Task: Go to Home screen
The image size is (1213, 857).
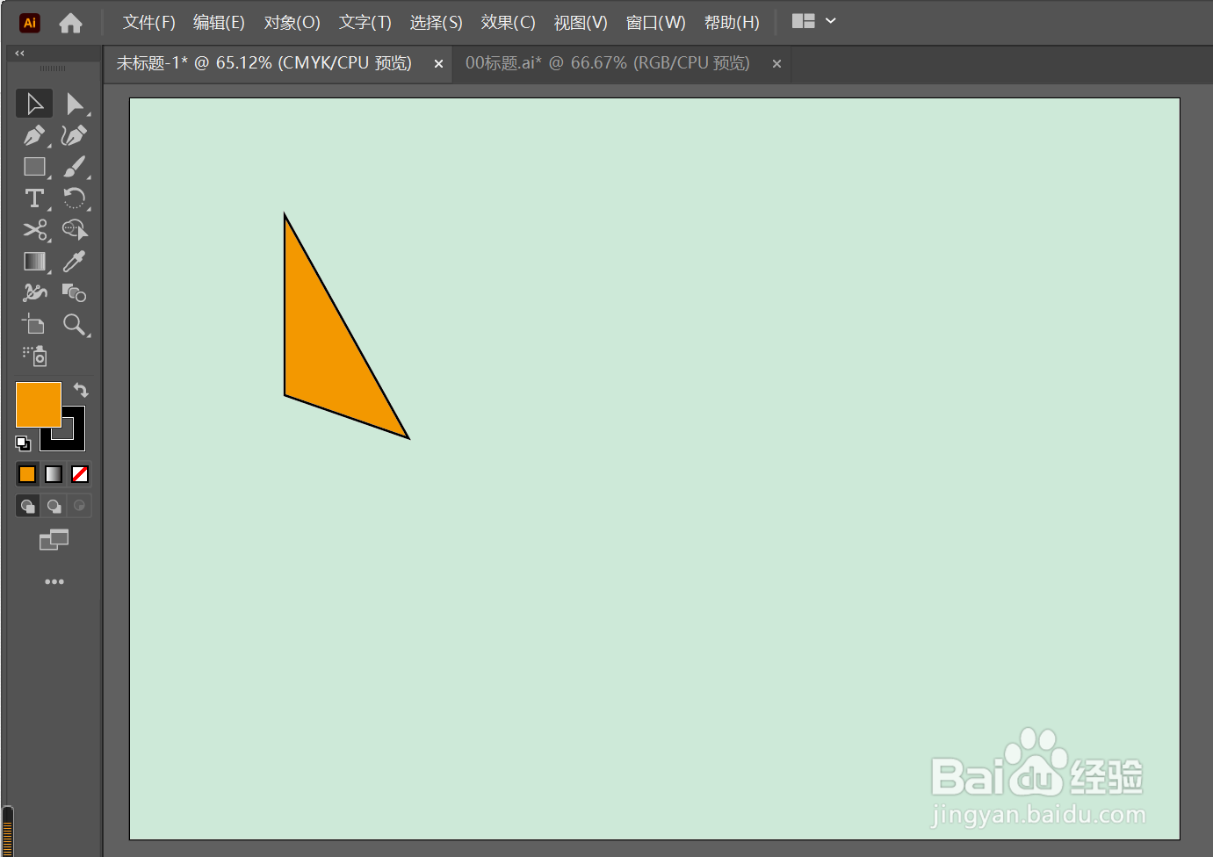Action: (70, 23)
